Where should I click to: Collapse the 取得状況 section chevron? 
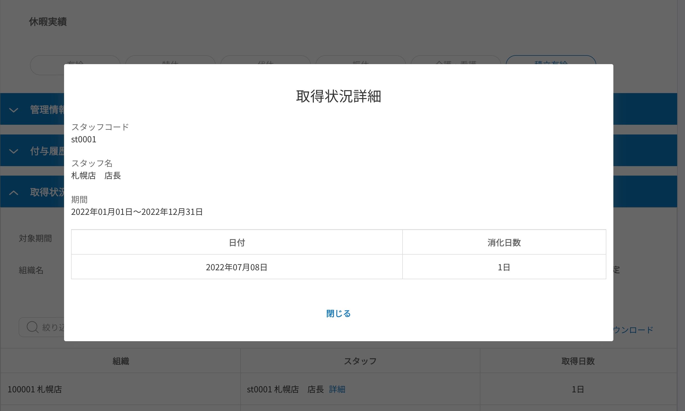pyautogui.click(x=14, y=192)
